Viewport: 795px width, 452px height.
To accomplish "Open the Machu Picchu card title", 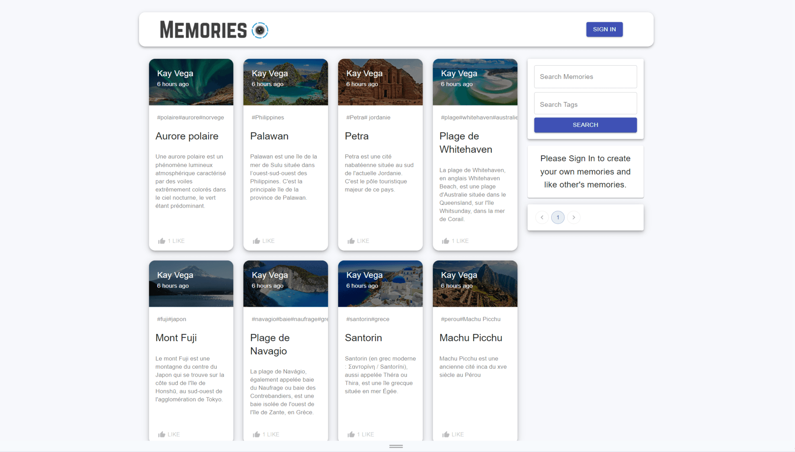I will (x=470, y=338).
